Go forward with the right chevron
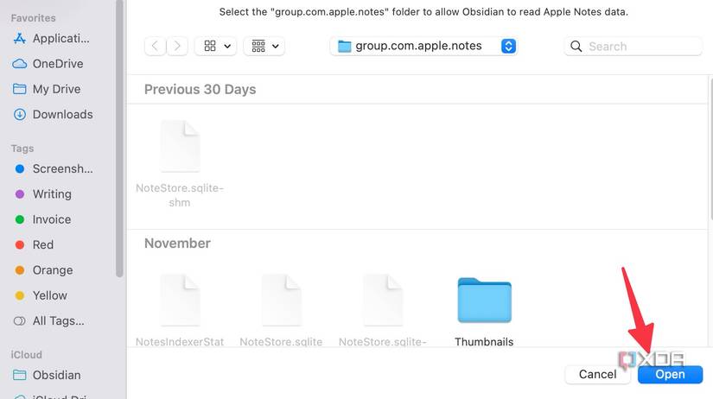Viewport: 713px width, 399px height. [177, 46]
